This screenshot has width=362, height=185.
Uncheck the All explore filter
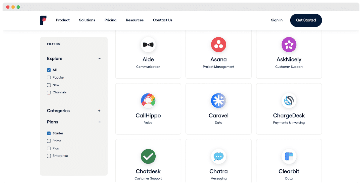(x=49, y=70)
